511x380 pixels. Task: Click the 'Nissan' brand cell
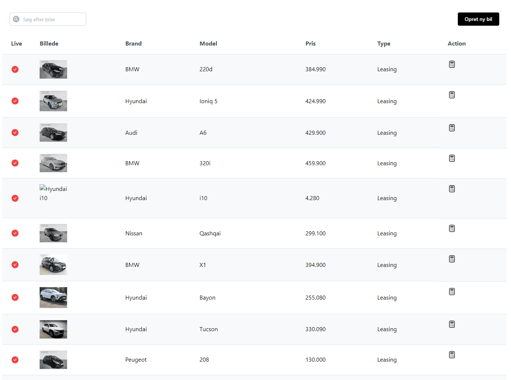(x=134, y=234)
